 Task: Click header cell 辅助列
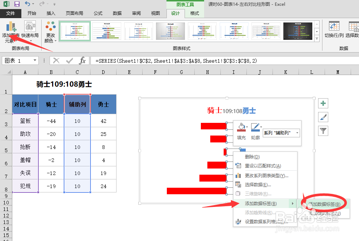click(x=77, y=105)
